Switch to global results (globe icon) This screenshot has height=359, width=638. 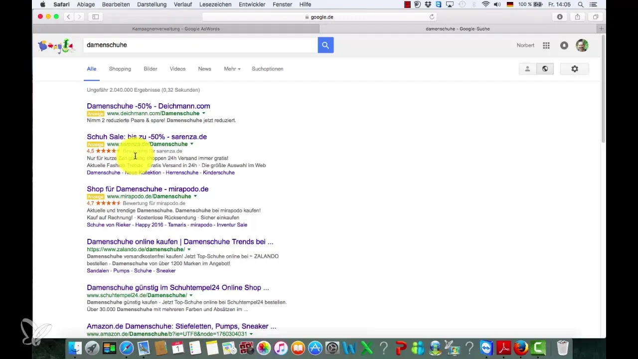[545, 69]
